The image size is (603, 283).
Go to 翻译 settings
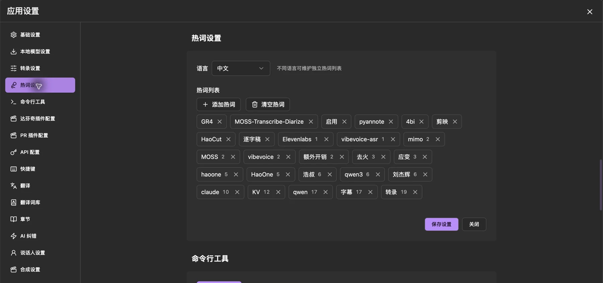tap(40, 186)
